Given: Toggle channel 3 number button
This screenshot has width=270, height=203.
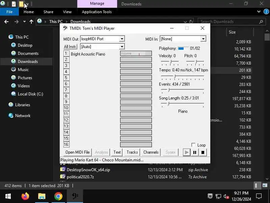Looking at the screenshot, I should coord(66,66).
